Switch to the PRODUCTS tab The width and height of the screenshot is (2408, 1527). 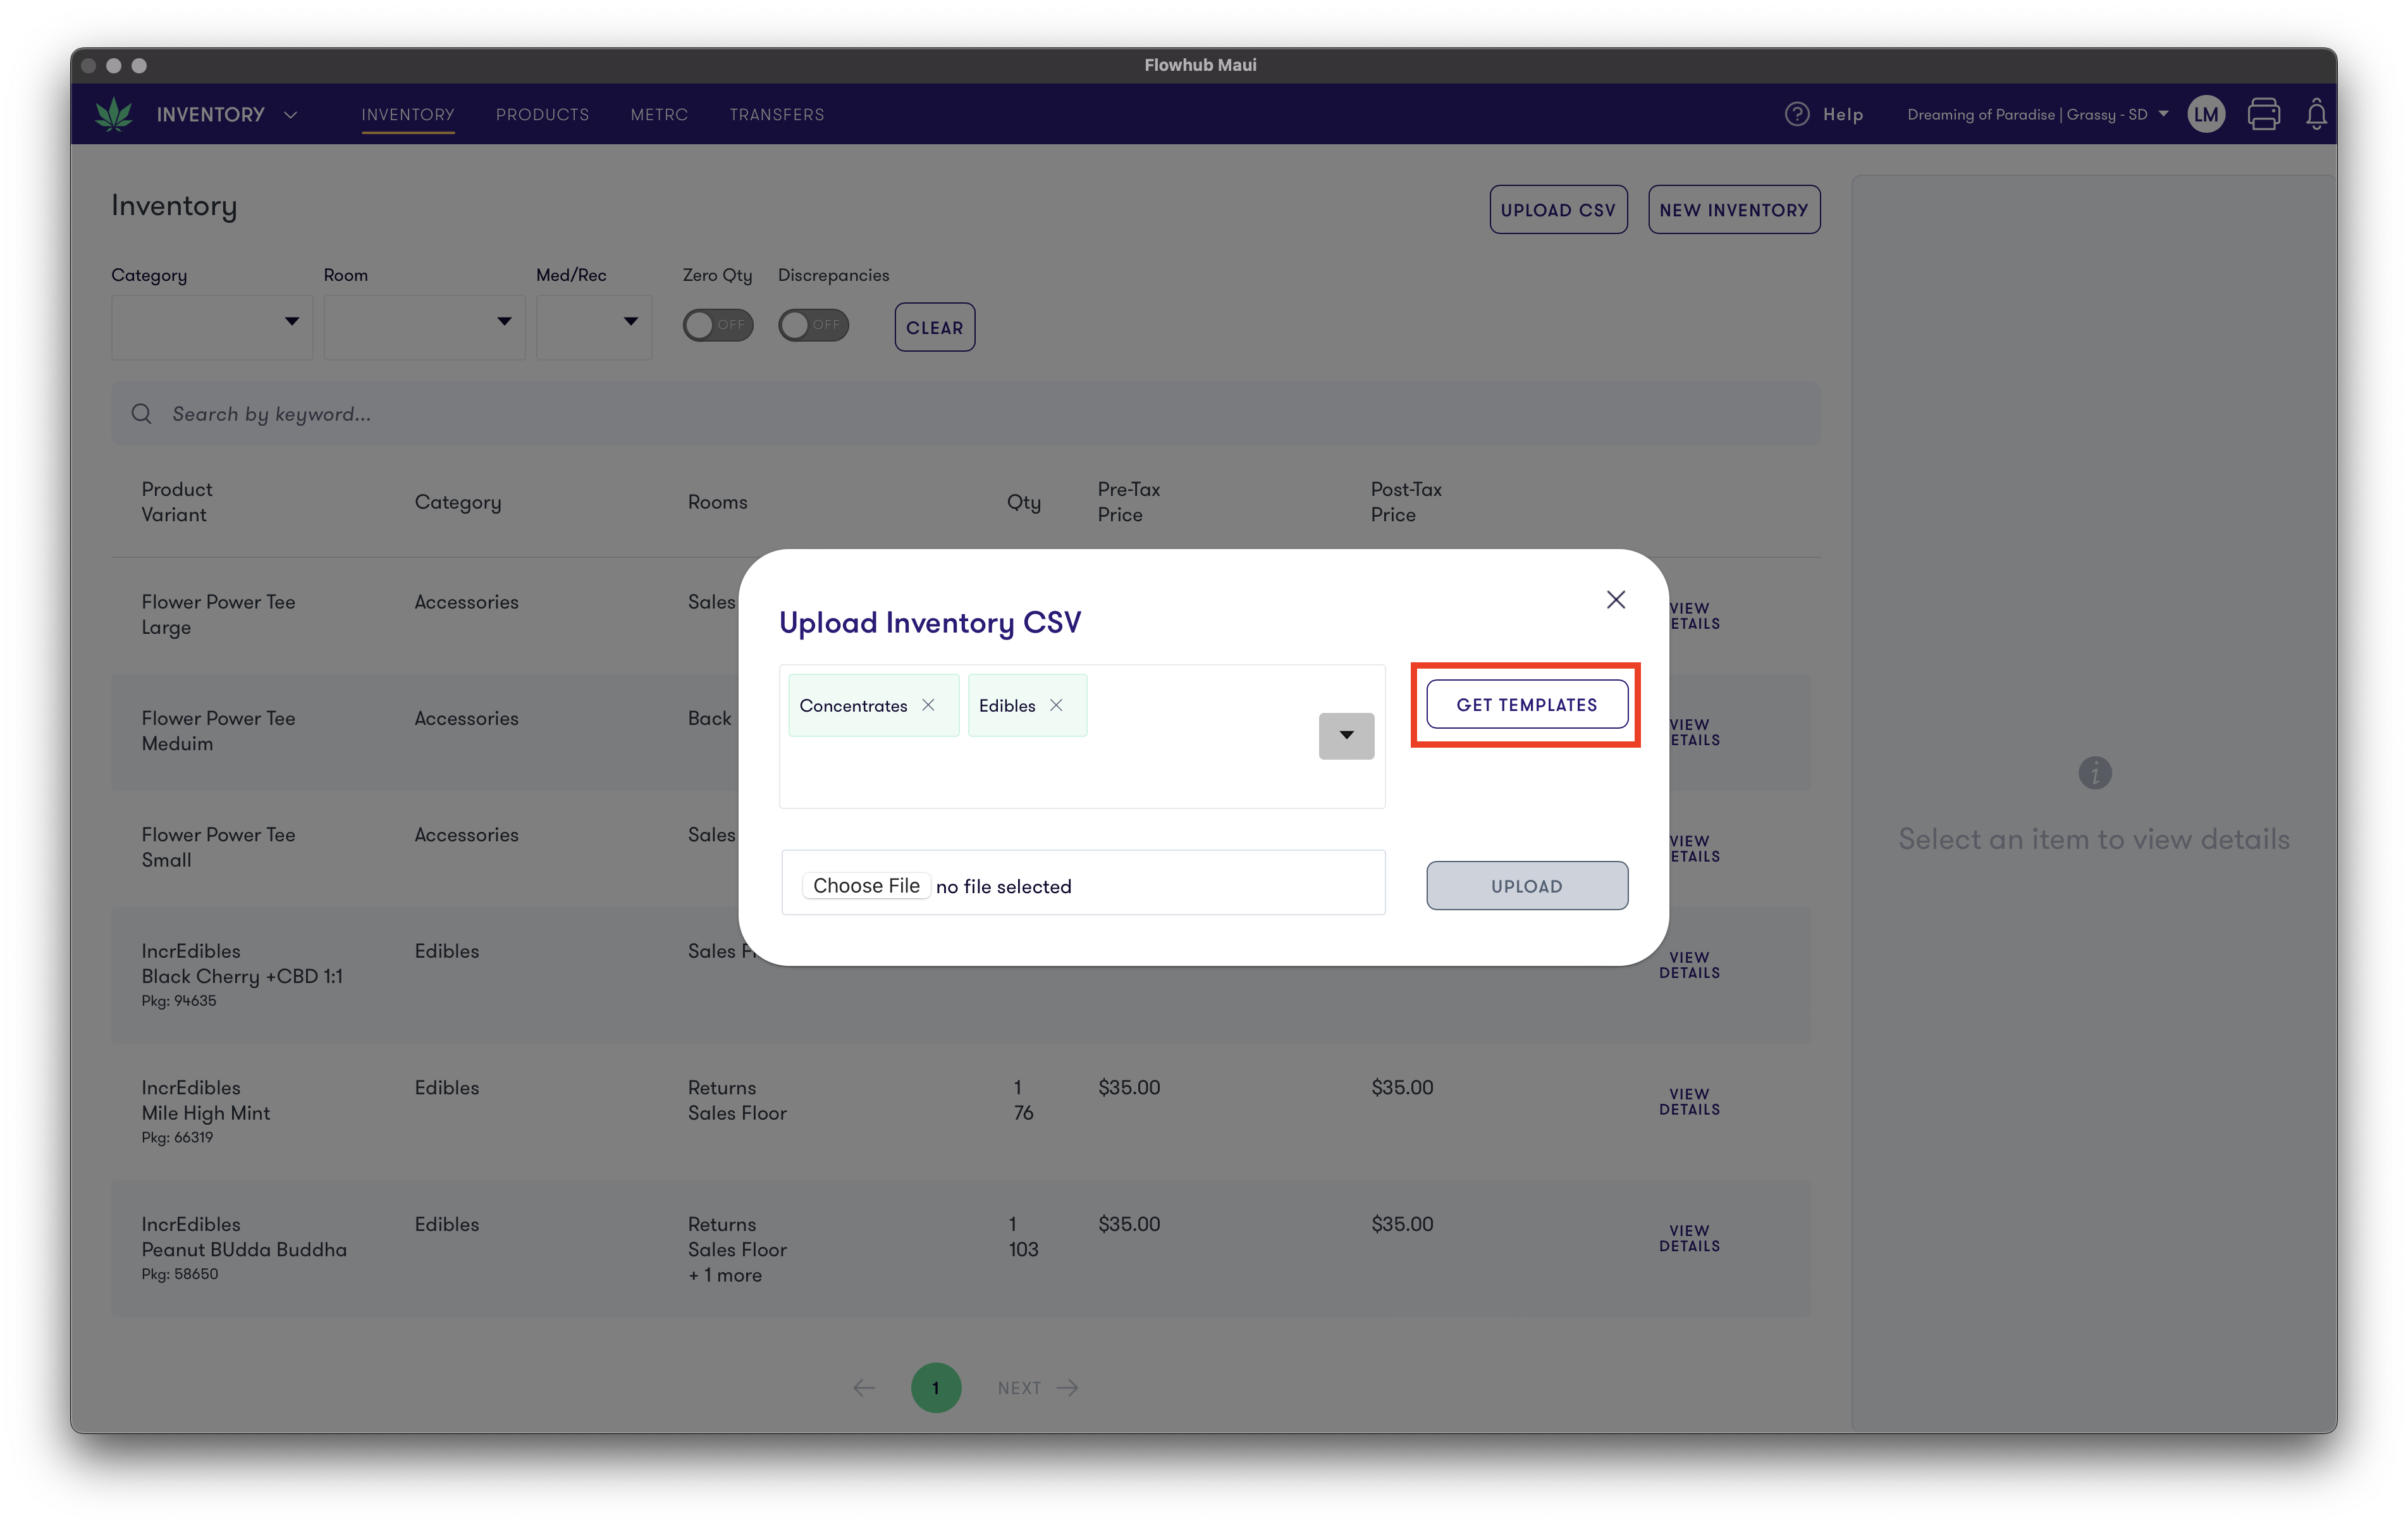[x=542, y=114]
